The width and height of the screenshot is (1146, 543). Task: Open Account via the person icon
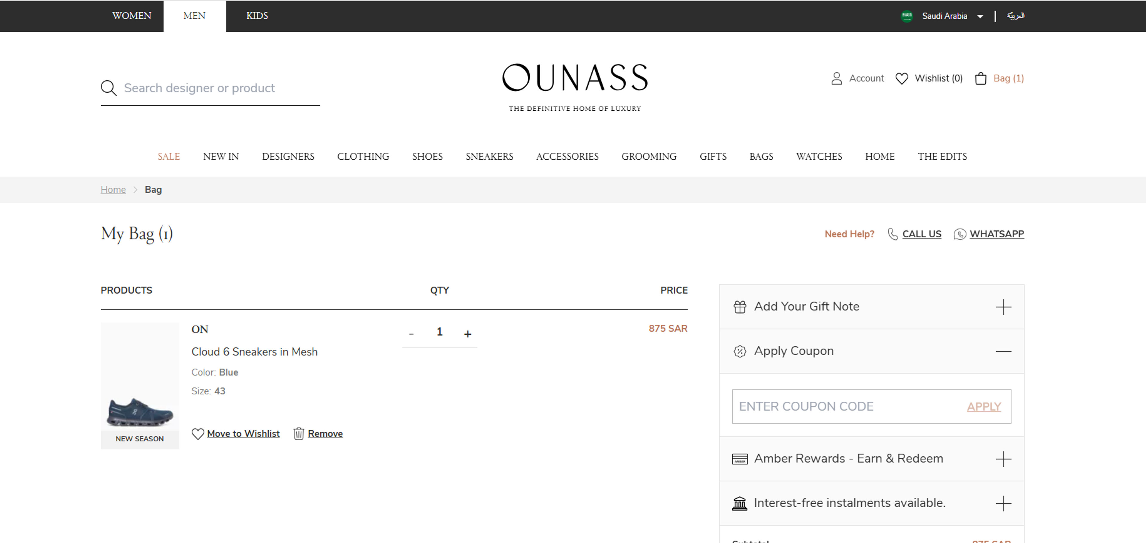(836, 79)
